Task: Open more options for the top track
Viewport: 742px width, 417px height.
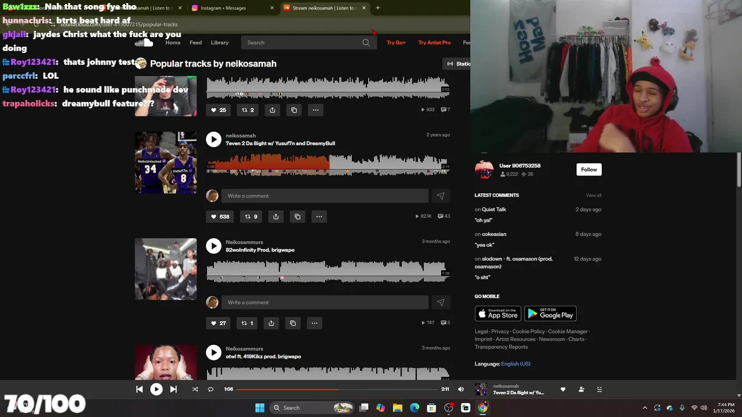Action: click(x=315, y=110)
